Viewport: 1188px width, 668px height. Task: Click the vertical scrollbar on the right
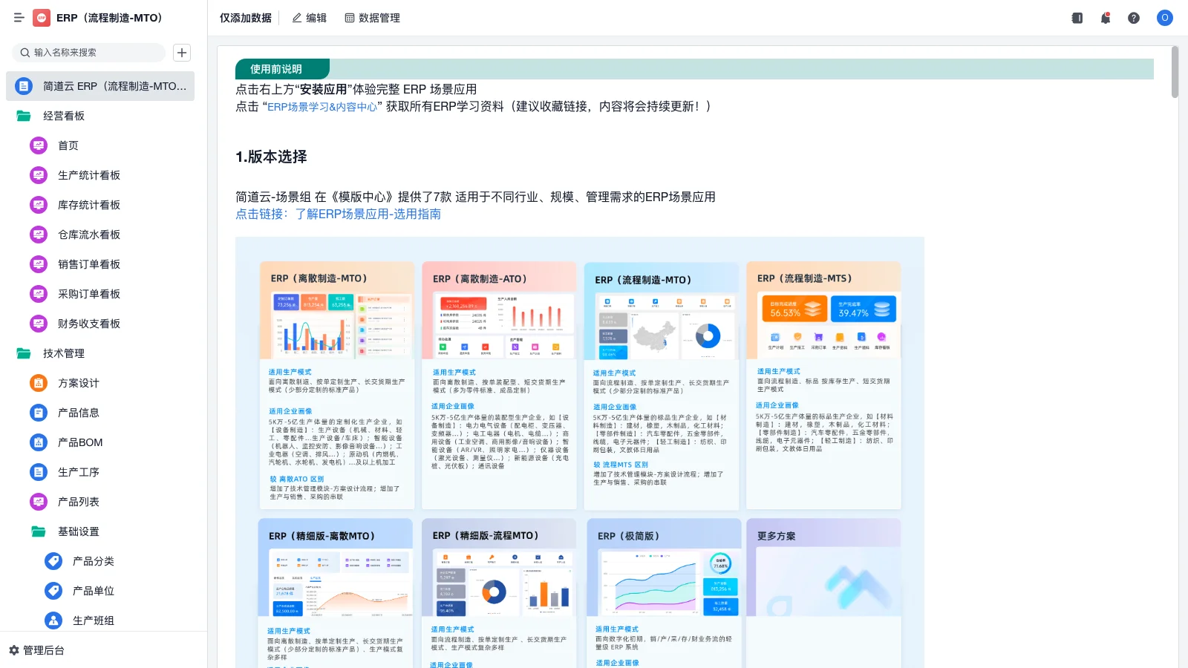click(x=1175, y=72)
